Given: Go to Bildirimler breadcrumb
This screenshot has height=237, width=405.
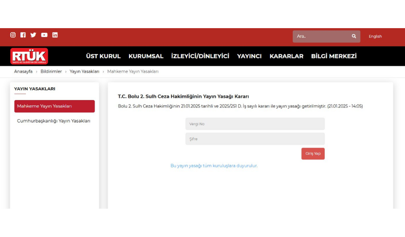Looking at the screenshot, I should click(51, 71).
